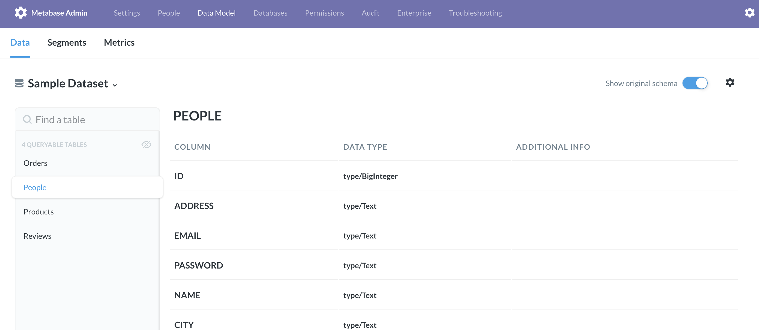
Task: Select the Products table
Action: click(39, 211)
